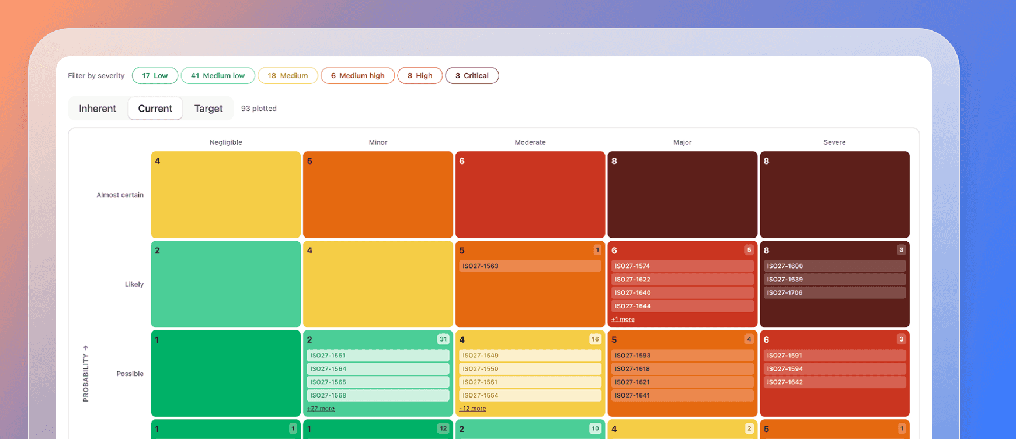View risk ISO27-1621
The height and width of the screenshot is (439, 1016).
683,382
